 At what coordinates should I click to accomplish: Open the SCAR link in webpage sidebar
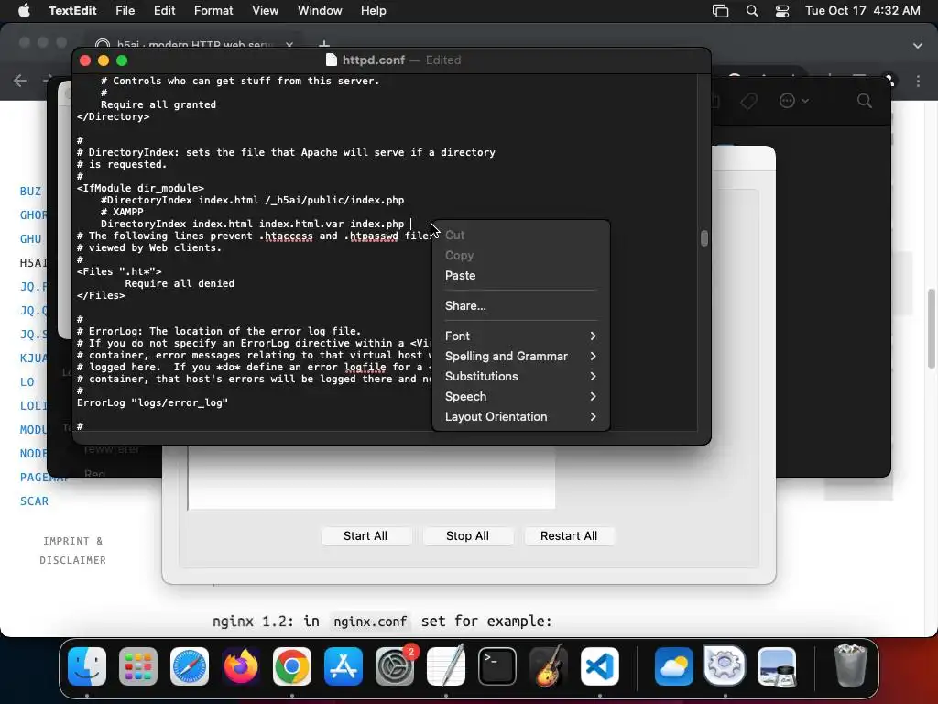34,501
